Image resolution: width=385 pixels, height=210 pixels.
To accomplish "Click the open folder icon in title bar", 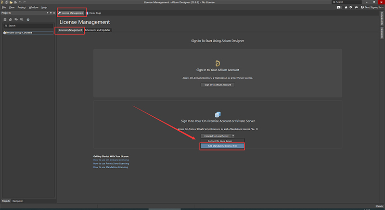I will point(11,2).
